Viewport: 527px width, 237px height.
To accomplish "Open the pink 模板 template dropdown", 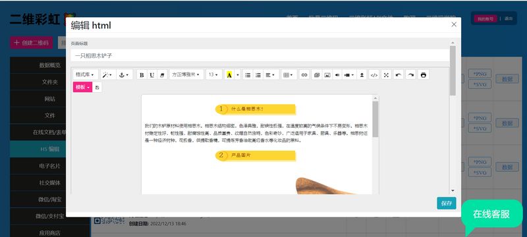I will pyautogui.click(x=82, y=88).
